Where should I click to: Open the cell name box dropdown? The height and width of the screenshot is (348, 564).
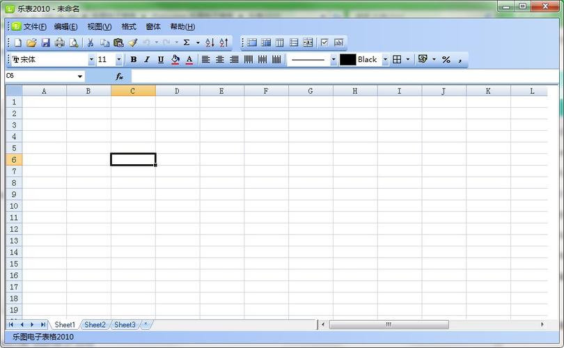pos(79,77)
